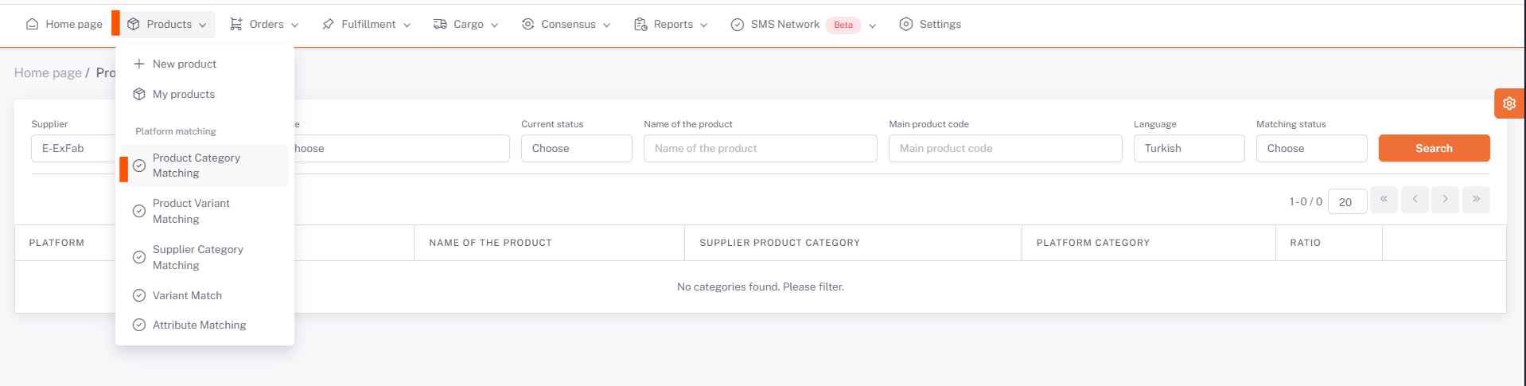Expand the Orders menu chevron
The image size is (1526, 386).
tap(295, 25)
